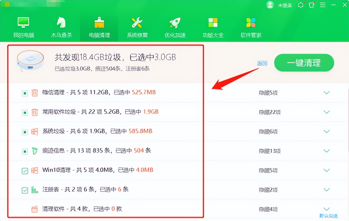The height and width of the screenshot is (221, 349).
Task: Click the Windows icon beside 系统垃圾
Action: 35,131
